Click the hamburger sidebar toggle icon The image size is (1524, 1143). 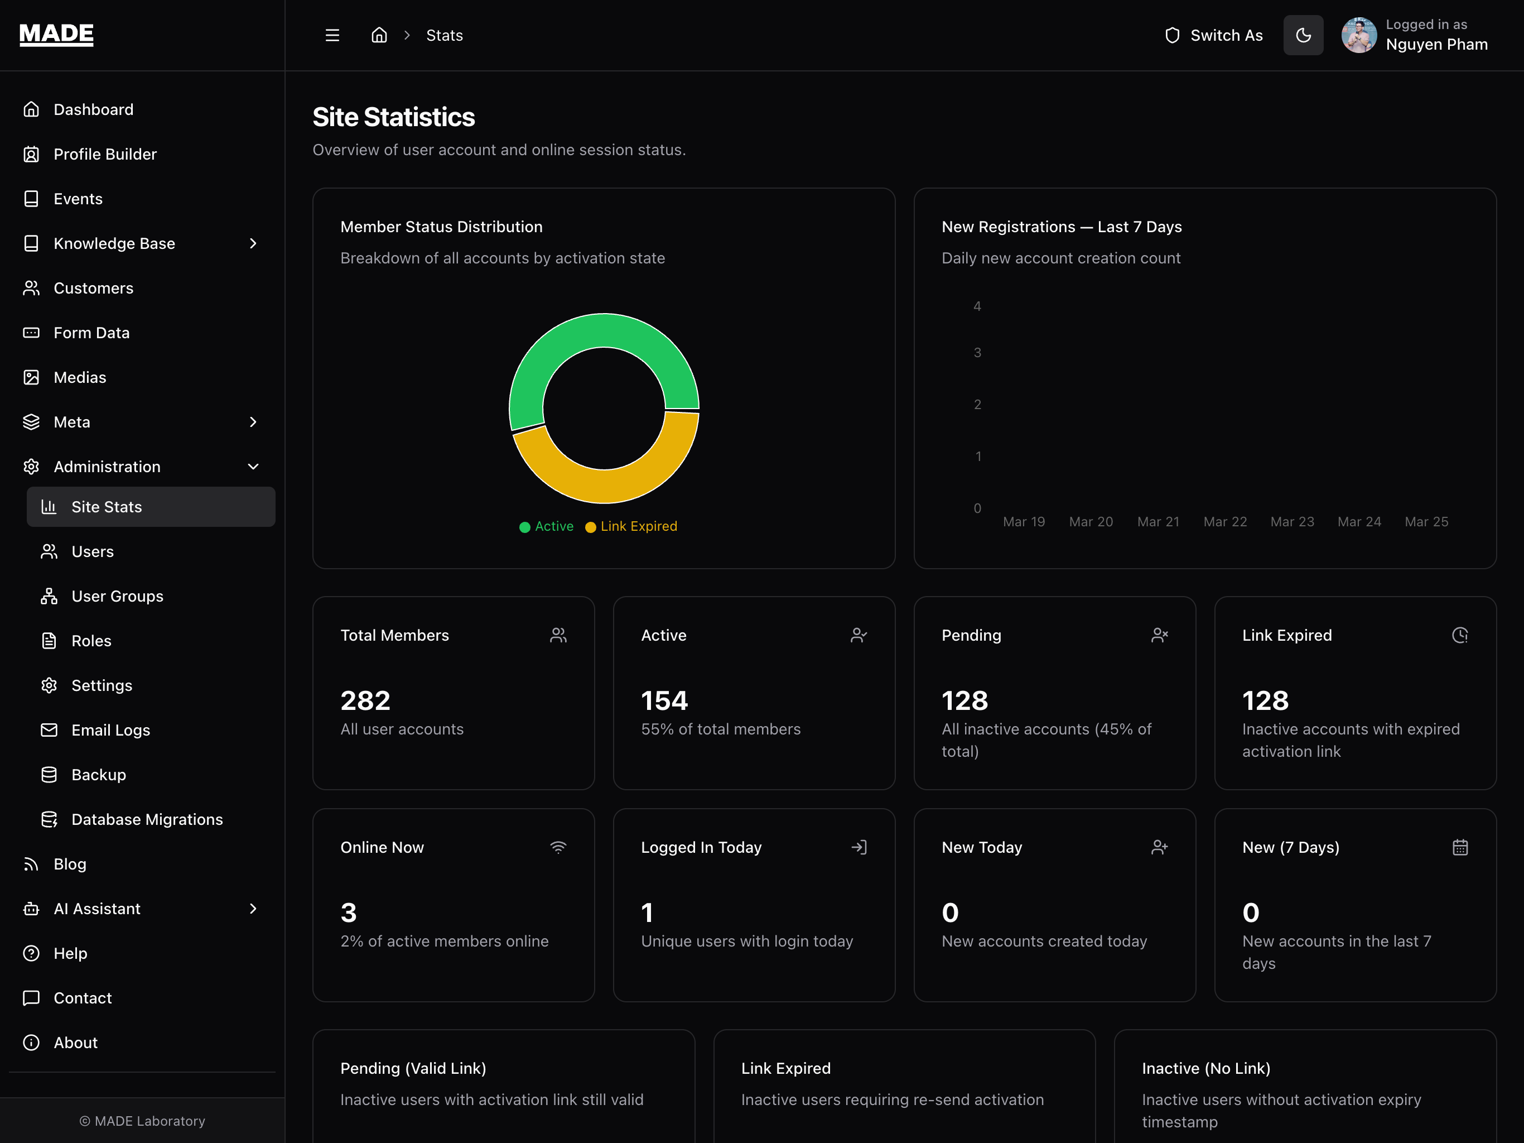coord(332,35)
